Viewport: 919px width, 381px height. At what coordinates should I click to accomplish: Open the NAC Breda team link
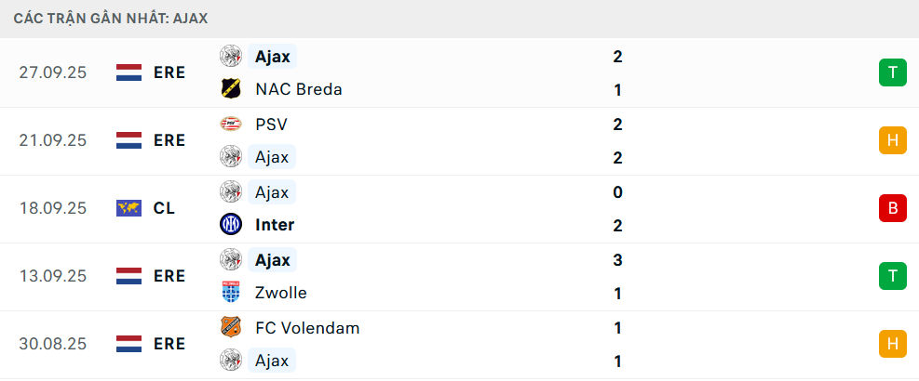(298, 89)
